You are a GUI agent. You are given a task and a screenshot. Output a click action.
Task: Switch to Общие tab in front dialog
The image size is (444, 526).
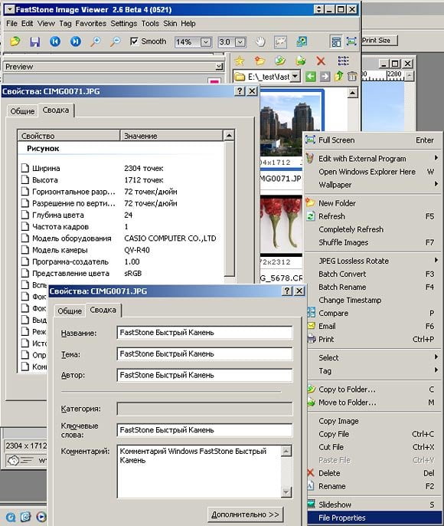(x=70, y=311)
